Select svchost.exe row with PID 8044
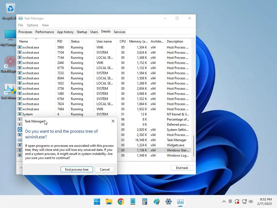This screenshot has width=277, height=208. click(104, 78)
